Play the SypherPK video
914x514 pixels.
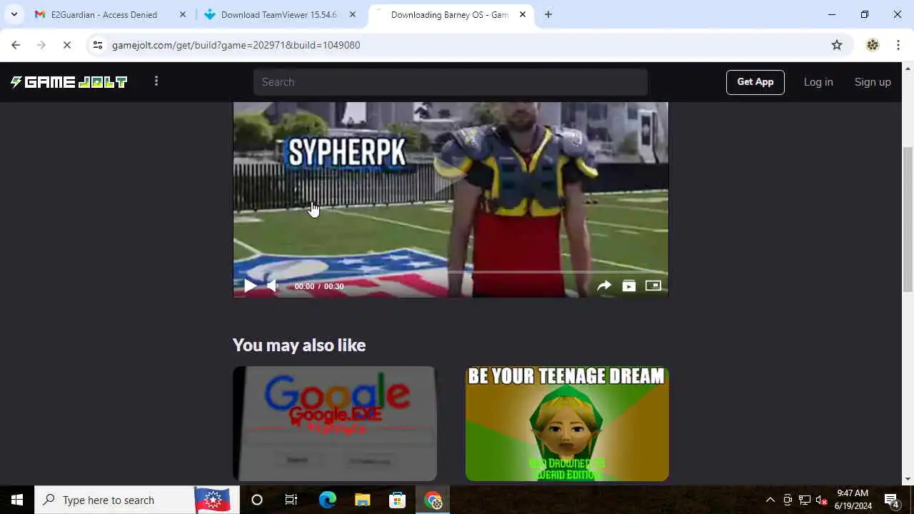(x=249, y=286)
